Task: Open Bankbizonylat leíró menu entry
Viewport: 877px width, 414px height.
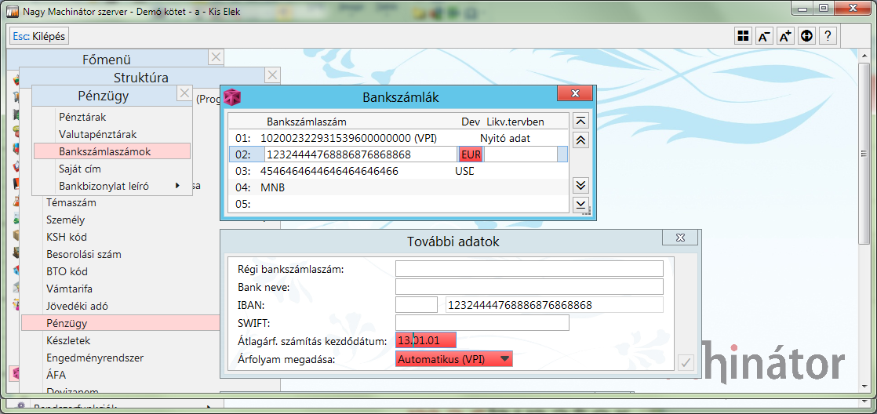Action: coord(104,186)
